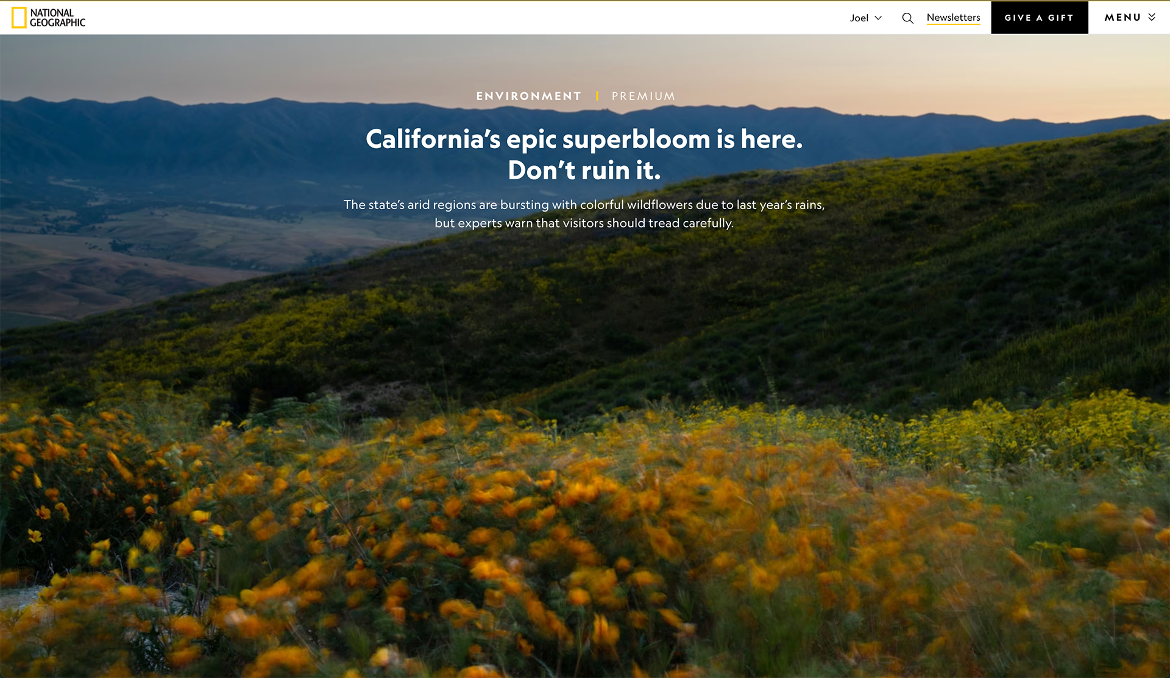Click the 'Don't ruin it.' headline line
The width and height of the screenshot is (1170, 678).
(x=584, y=171)
